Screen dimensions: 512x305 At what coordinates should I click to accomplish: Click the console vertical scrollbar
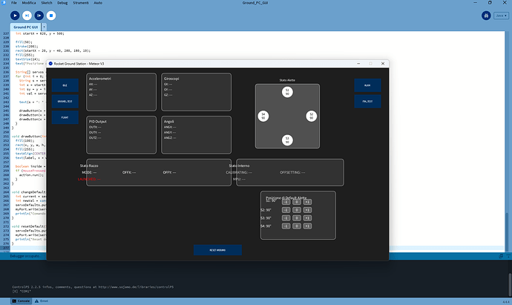point(510,284)
